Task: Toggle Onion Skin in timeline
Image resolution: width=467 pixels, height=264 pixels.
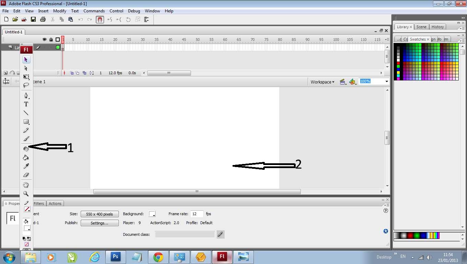Action: [71, 73]
